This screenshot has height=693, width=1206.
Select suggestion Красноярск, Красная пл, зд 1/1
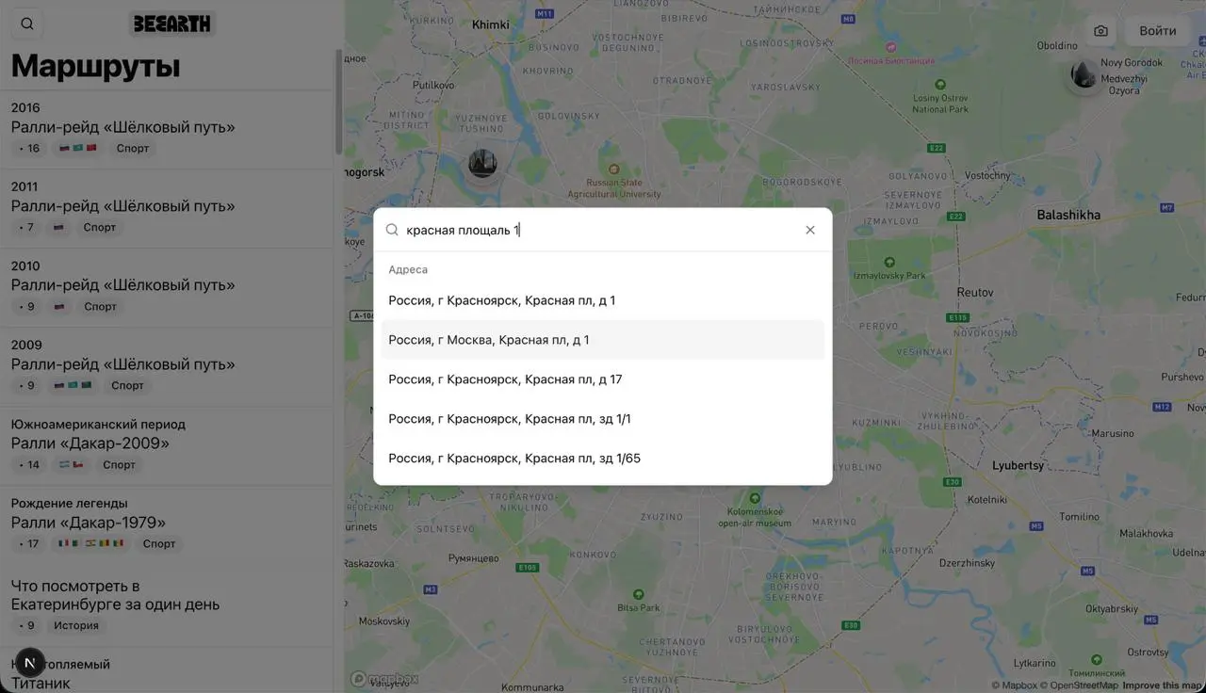click(x=603, y=419)
